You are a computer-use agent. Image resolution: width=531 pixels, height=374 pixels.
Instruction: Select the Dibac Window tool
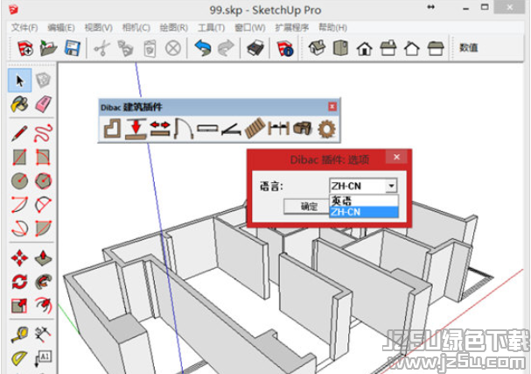(x=207, y=129)
